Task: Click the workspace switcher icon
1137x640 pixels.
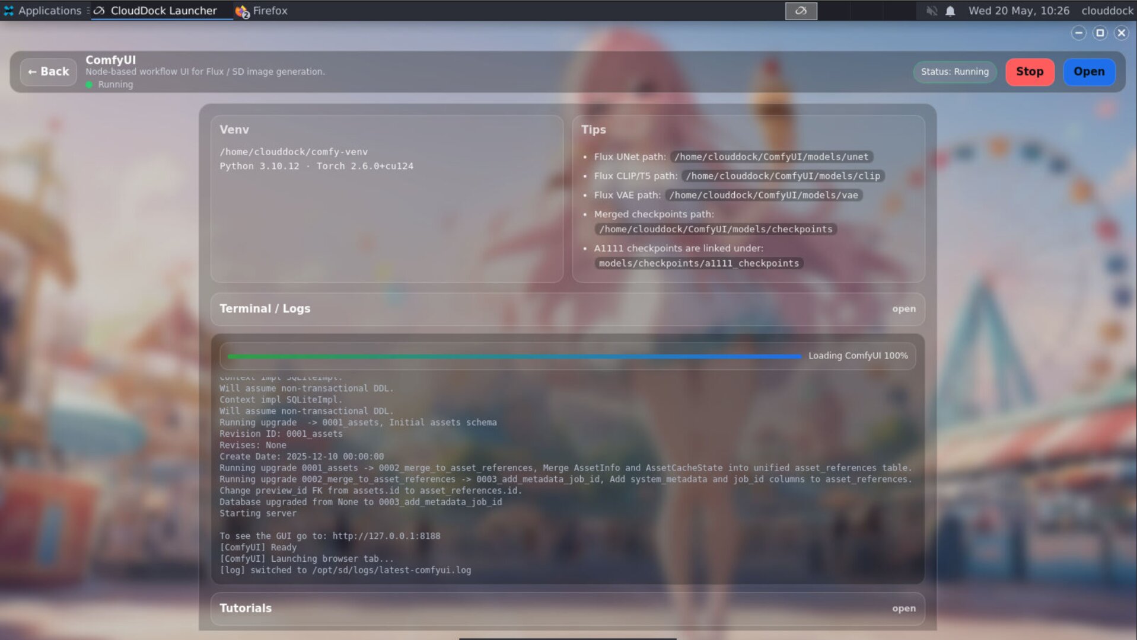Action: coord(801,11)
